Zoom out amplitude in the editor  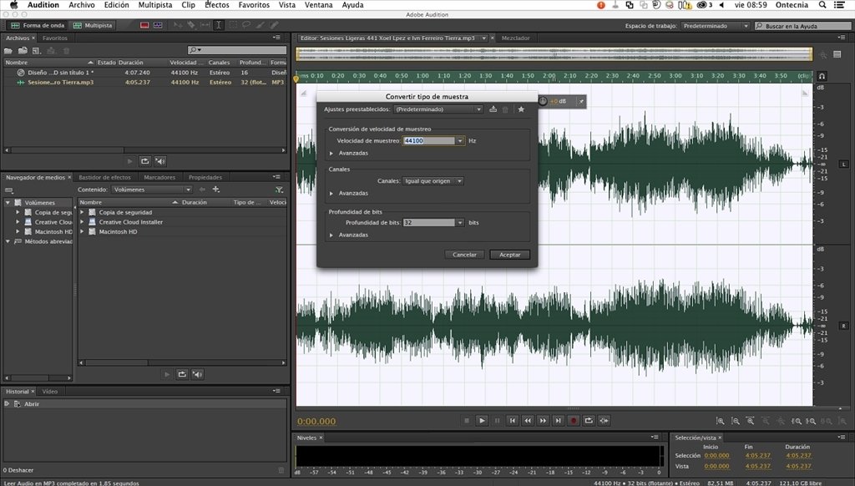point(736,421)
